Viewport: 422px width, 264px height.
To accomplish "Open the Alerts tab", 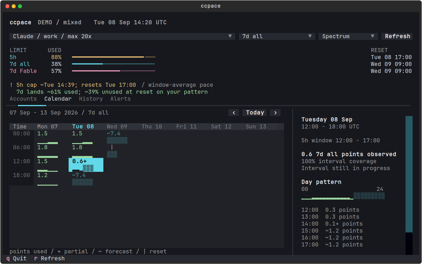I will [120, 99].
